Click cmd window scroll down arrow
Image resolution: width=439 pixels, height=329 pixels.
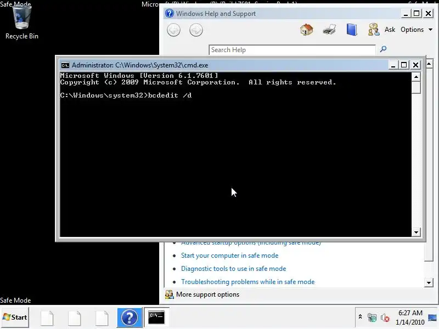(417, 232)
